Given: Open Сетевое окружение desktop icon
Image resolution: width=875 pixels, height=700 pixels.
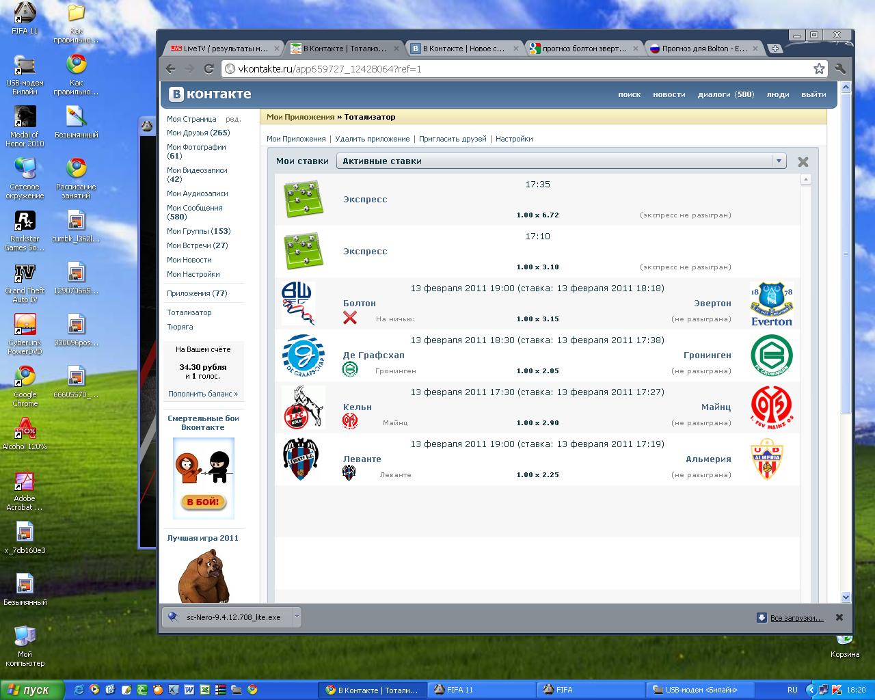Looking at the screenshot, I should (x=25, y=178).
